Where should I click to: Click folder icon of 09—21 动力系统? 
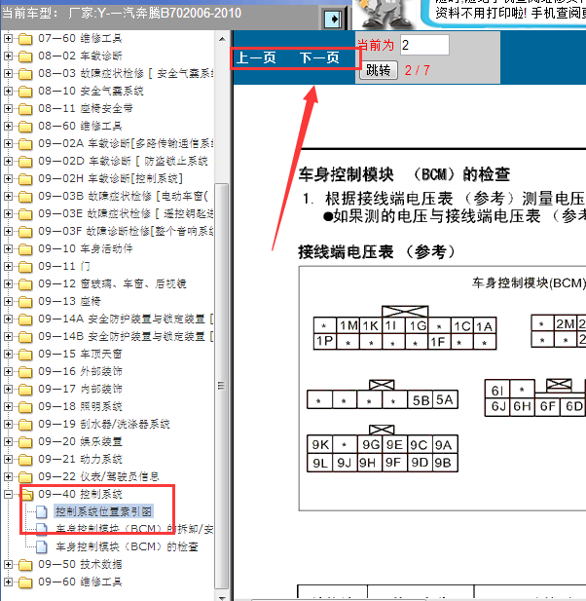click(x=25, y=460)
